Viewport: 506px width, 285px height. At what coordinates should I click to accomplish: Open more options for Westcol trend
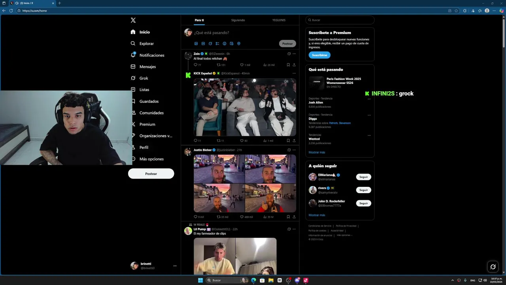click(369, 135)
